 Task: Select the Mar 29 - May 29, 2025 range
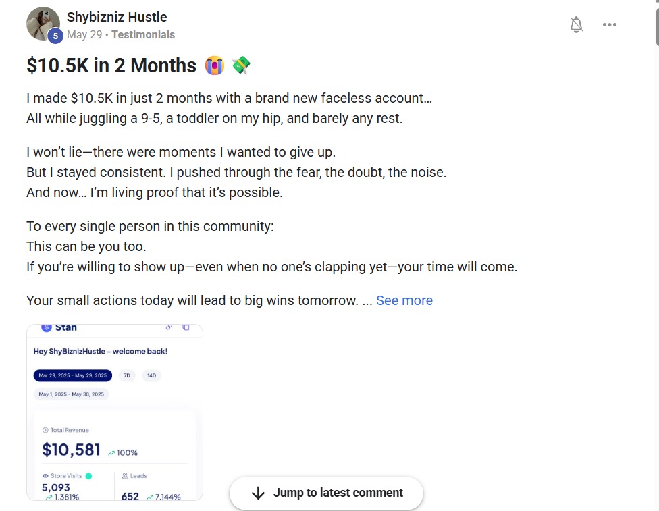[x=73, y=375]
